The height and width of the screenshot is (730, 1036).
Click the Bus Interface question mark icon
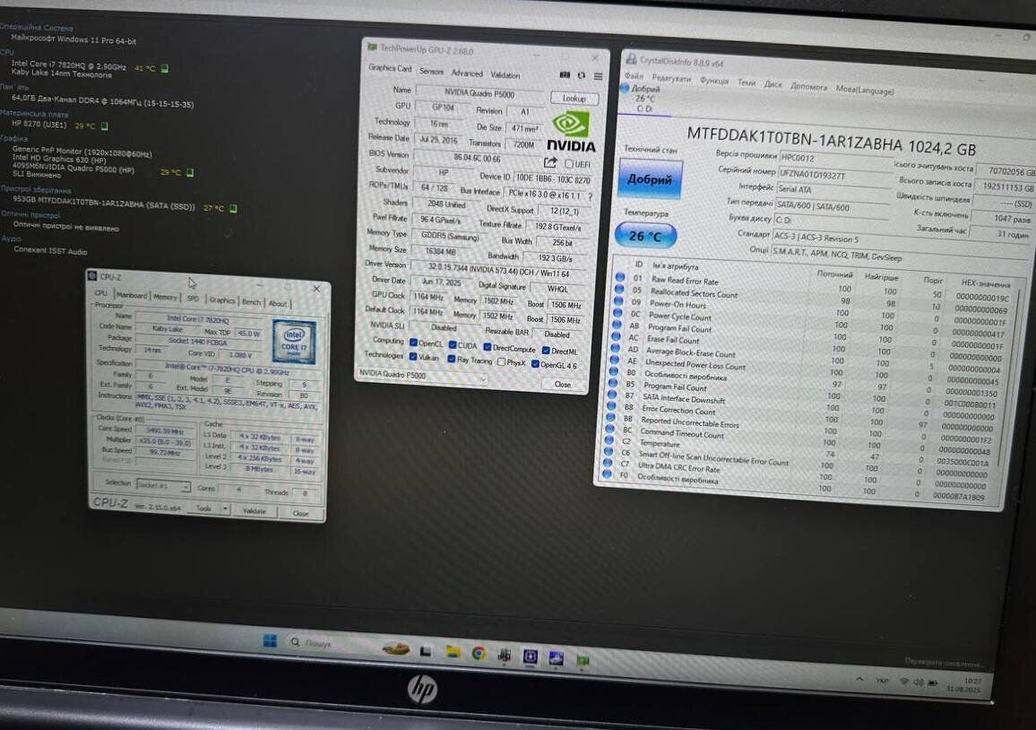(590, 196)
